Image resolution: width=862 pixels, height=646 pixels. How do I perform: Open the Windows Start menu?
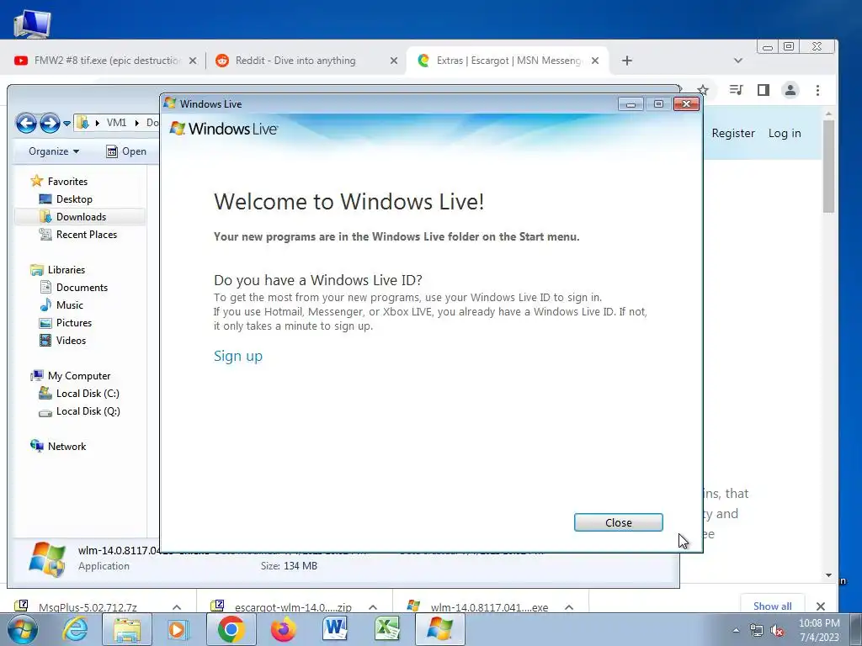tap(23, 629)
